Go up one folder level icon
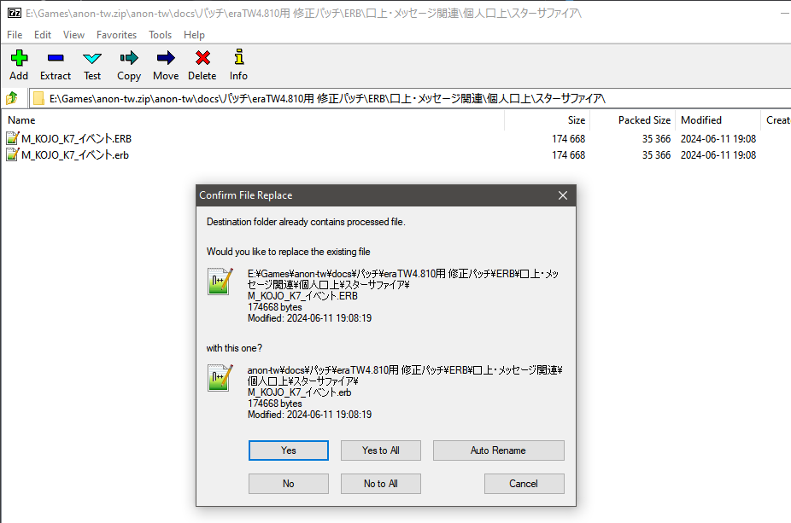Screen dimensions: 791x523 13,98
